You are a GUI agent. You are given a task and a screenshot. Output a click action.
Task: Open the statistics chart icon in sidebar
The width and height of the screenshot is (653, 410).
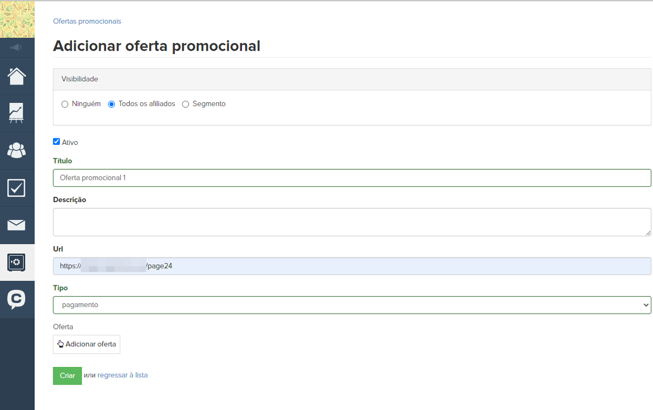(x=17, y=113)
